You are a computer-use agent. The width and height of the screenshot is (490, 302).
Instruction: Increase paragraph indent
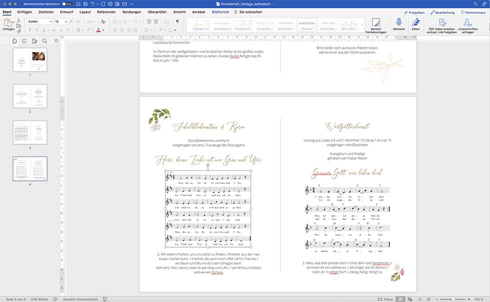[156, 21]
